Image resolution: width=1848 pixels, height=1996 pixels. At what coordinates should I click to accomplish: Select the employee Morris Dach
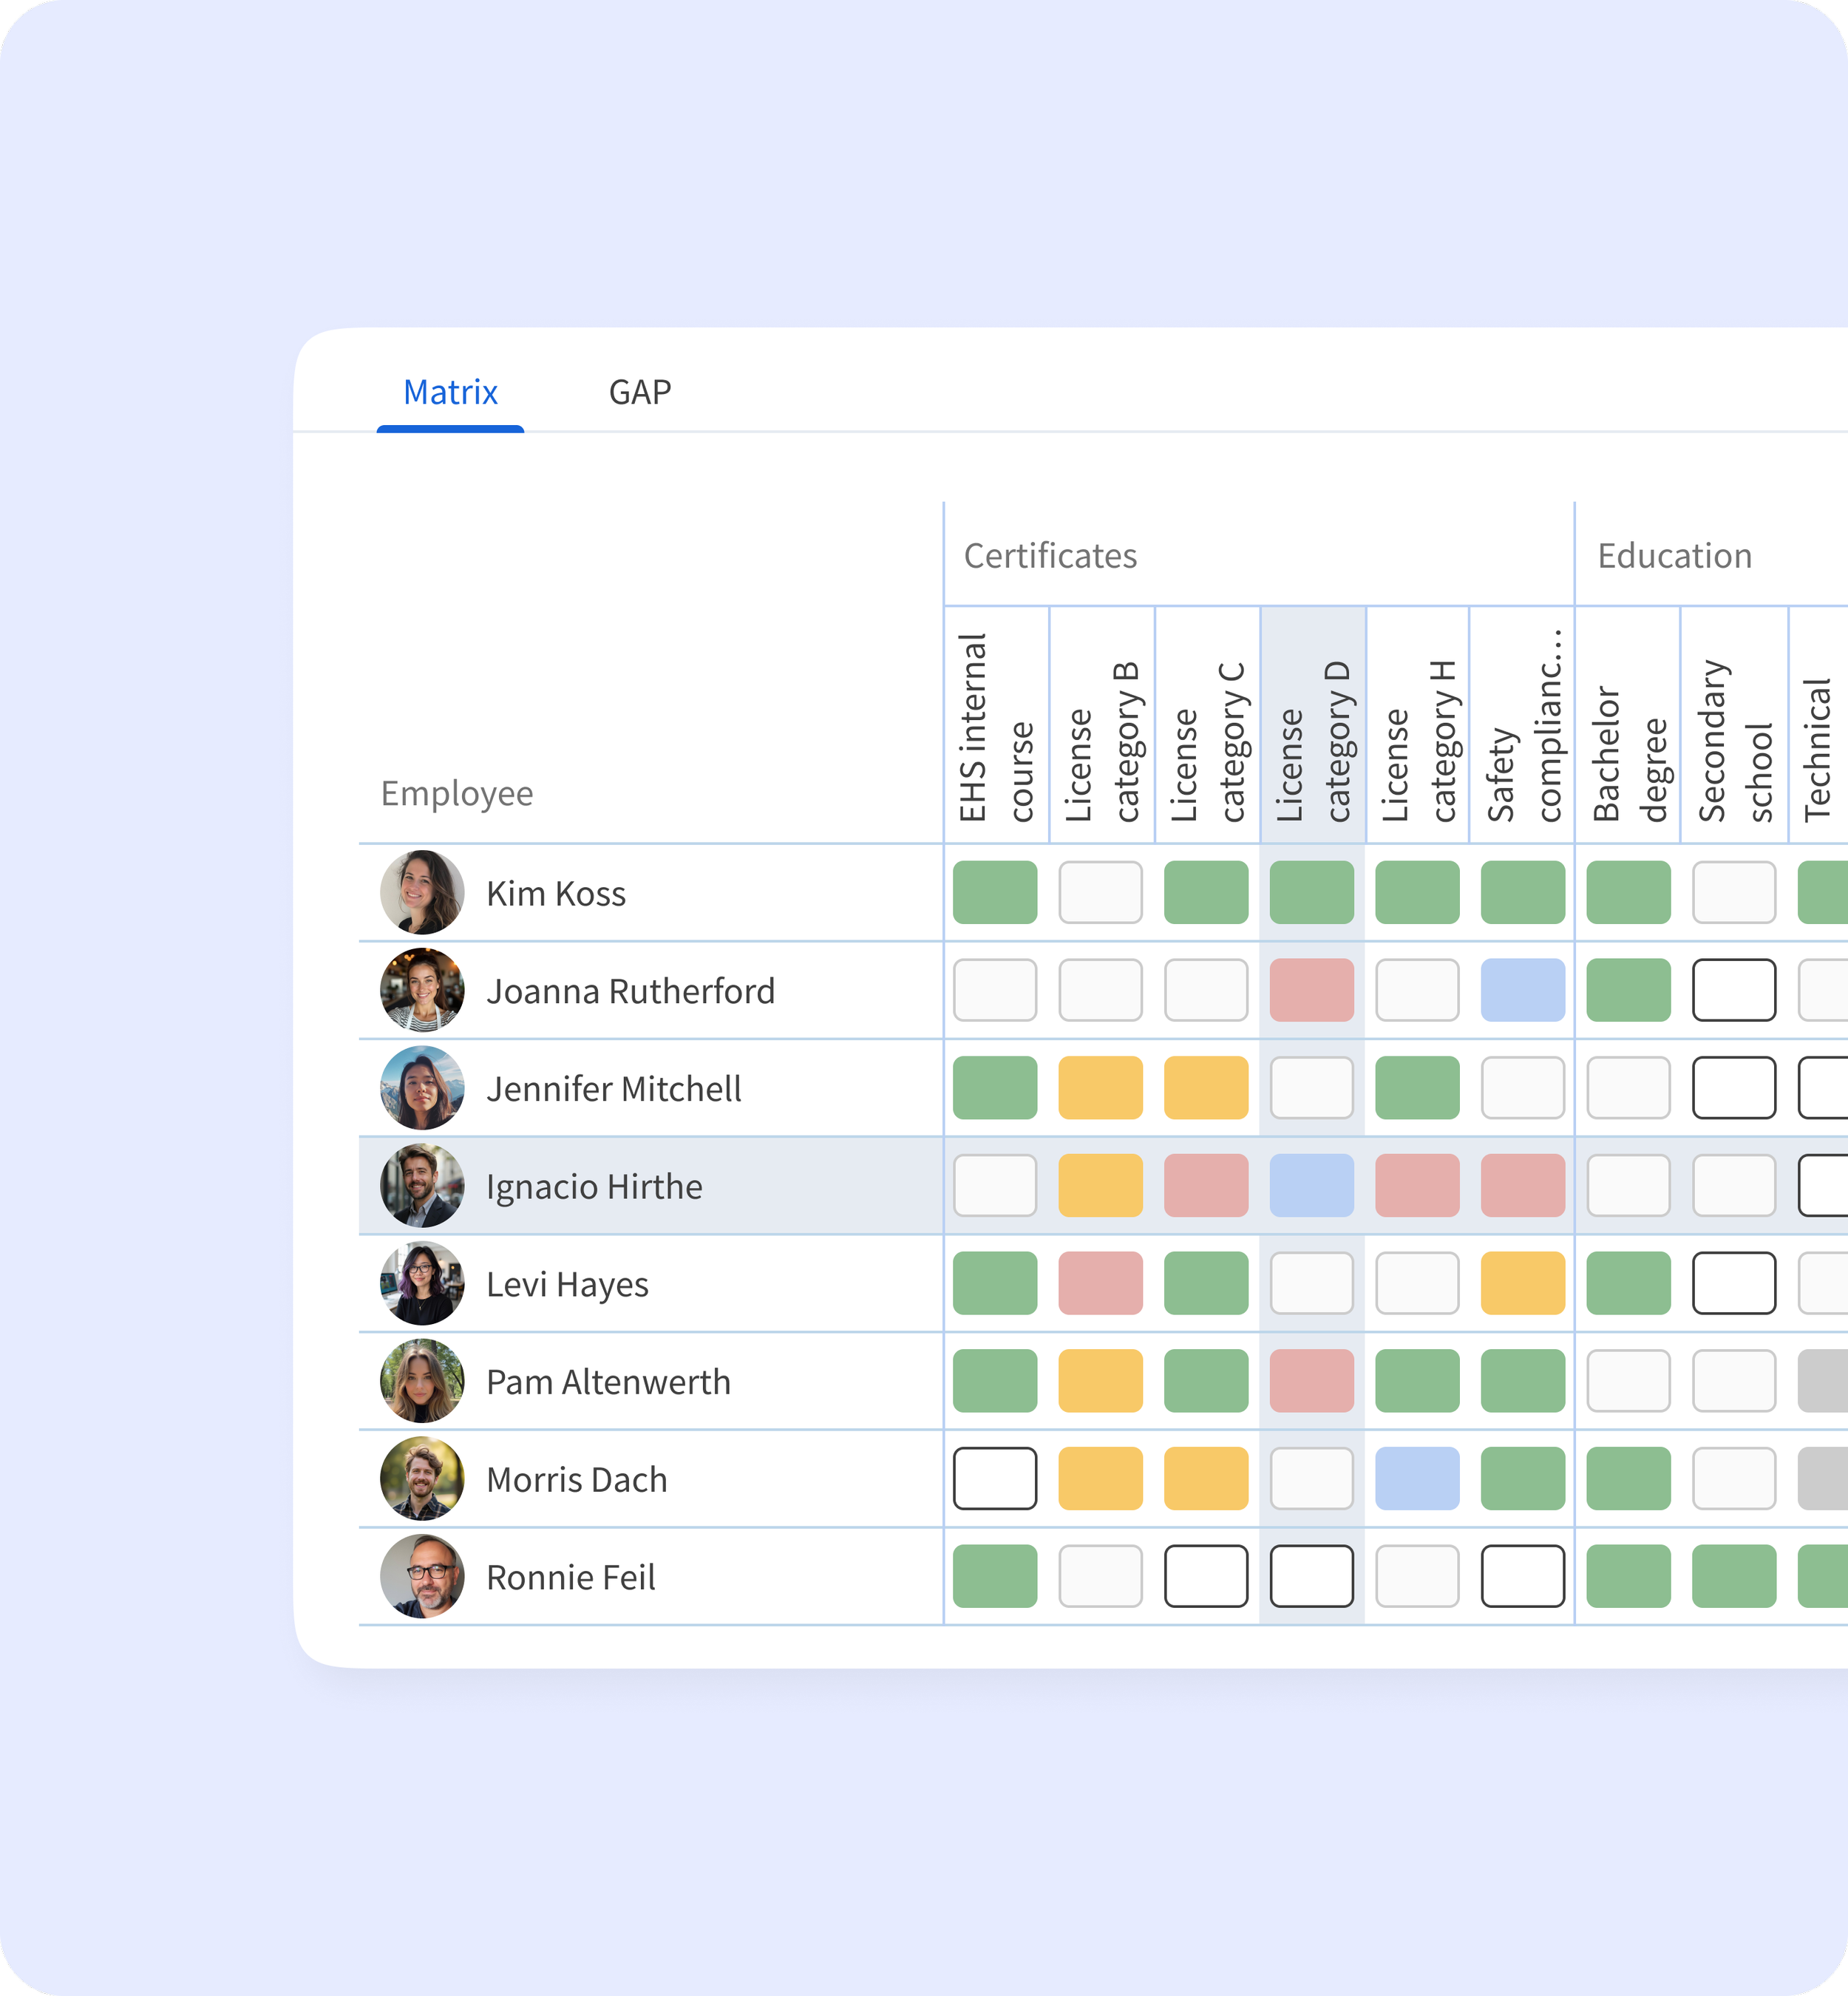coord(576,1479)
